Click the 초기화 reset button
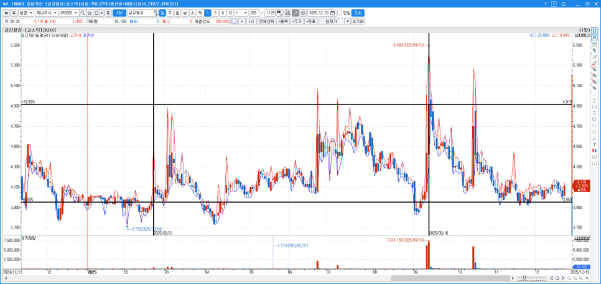Viewport: 601px width, 284px height. (358, 21)
